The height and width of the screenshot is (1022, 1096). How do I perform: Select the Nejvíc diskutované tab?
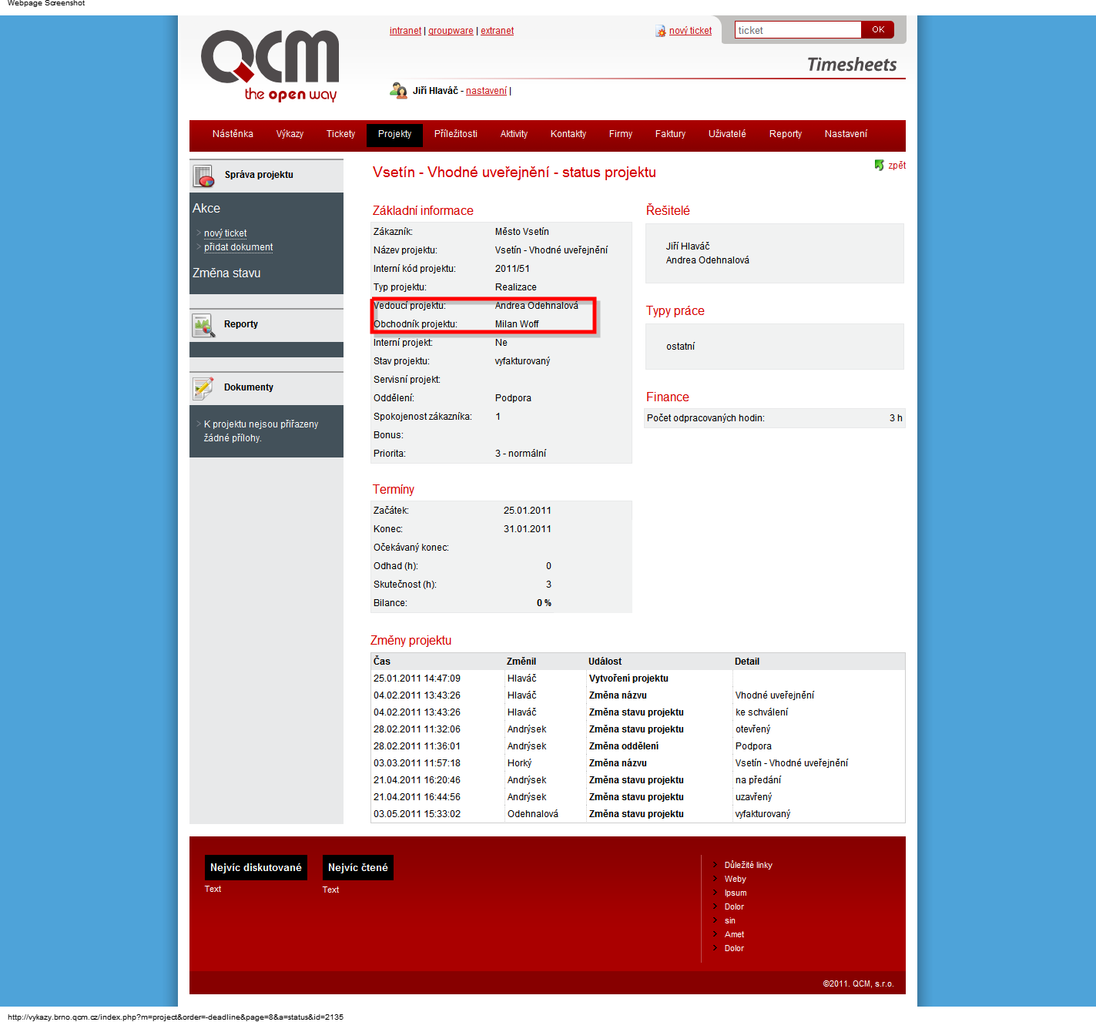(256, 867)
